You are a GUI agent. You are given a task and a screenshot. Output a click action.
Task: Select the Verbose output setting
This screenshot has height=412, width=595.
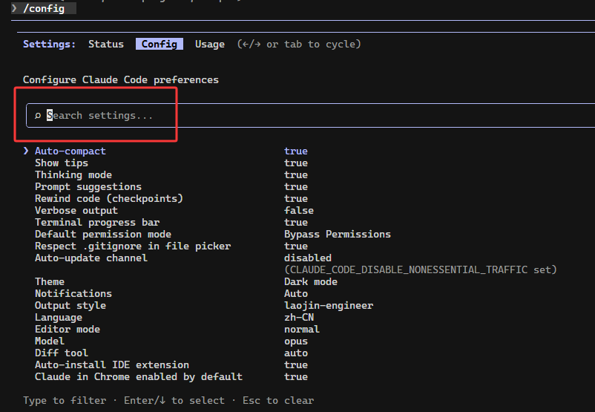click(x=76, y=210)
